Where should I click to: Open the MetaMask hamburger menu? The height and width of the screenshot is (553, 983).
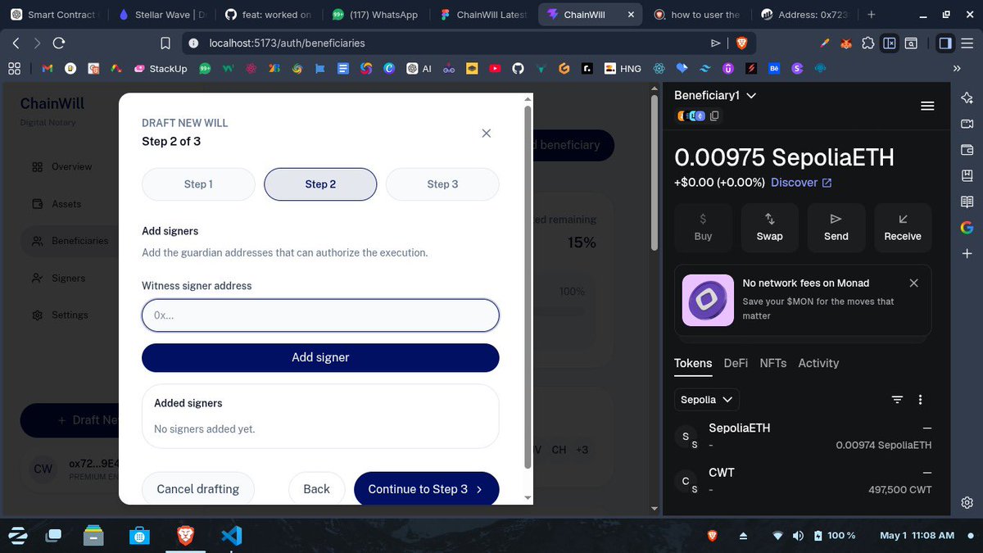pyautogui.click(x=927, y=106)
